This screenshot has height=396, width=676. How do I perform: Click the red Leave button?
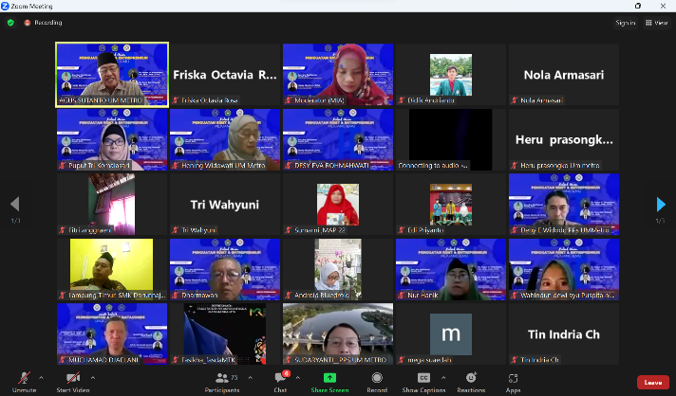(x=651, y=382)
